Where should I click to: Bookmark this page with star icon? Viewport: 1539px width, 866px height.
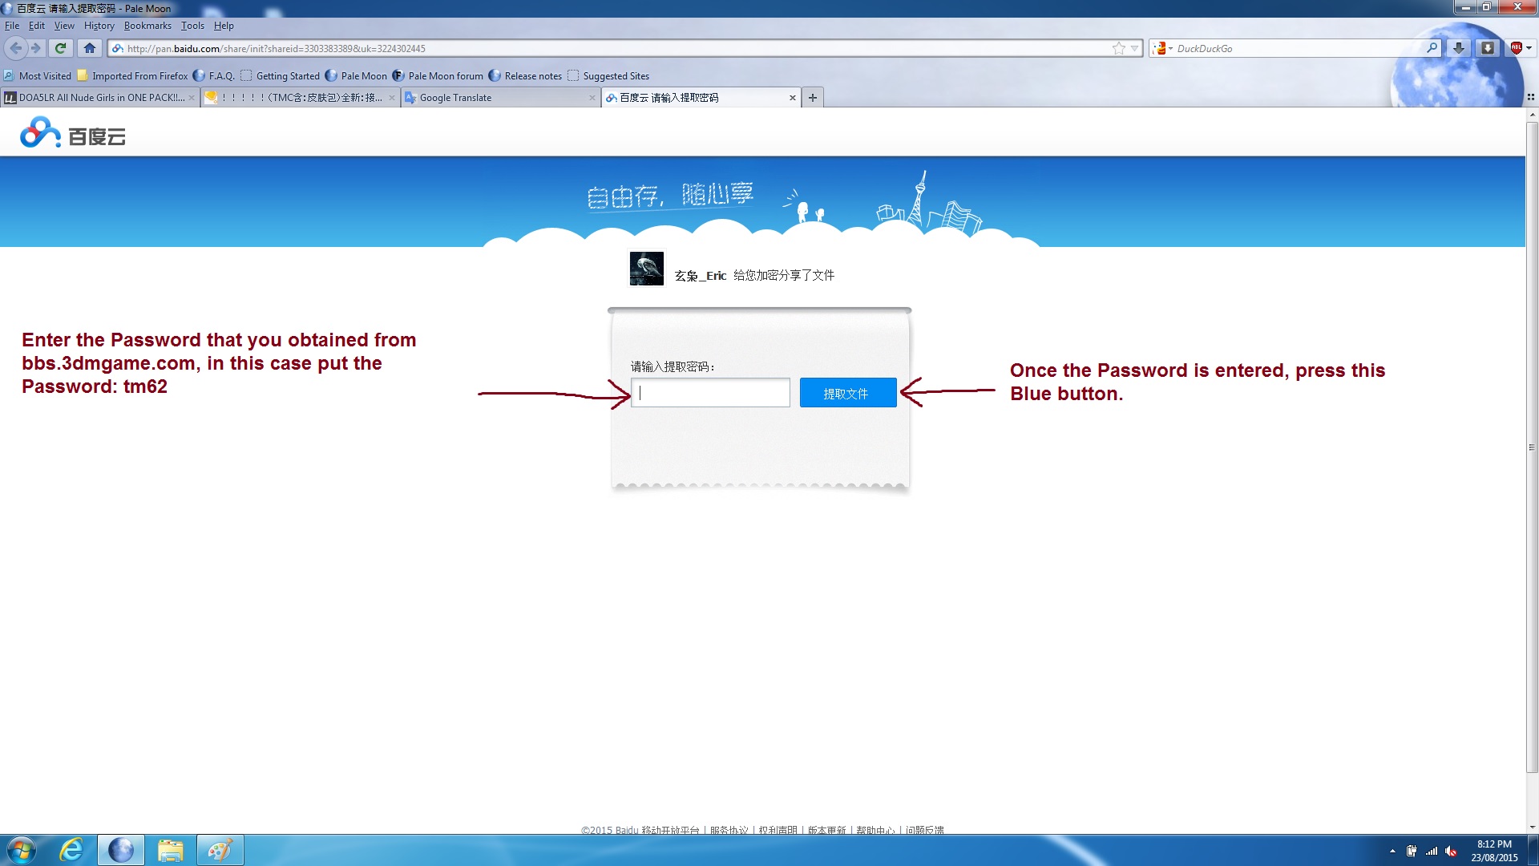click(x=1118, y=48)
